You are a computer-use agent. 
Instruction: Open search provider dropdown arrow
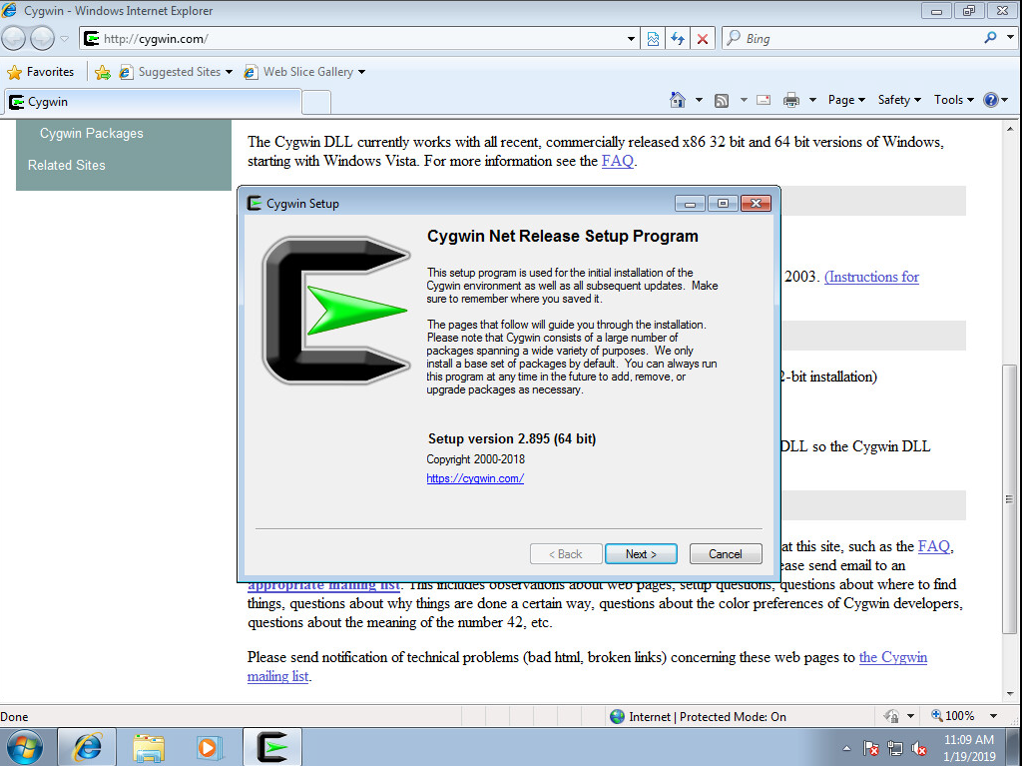pyautogui.click(x=1010, y=38)
